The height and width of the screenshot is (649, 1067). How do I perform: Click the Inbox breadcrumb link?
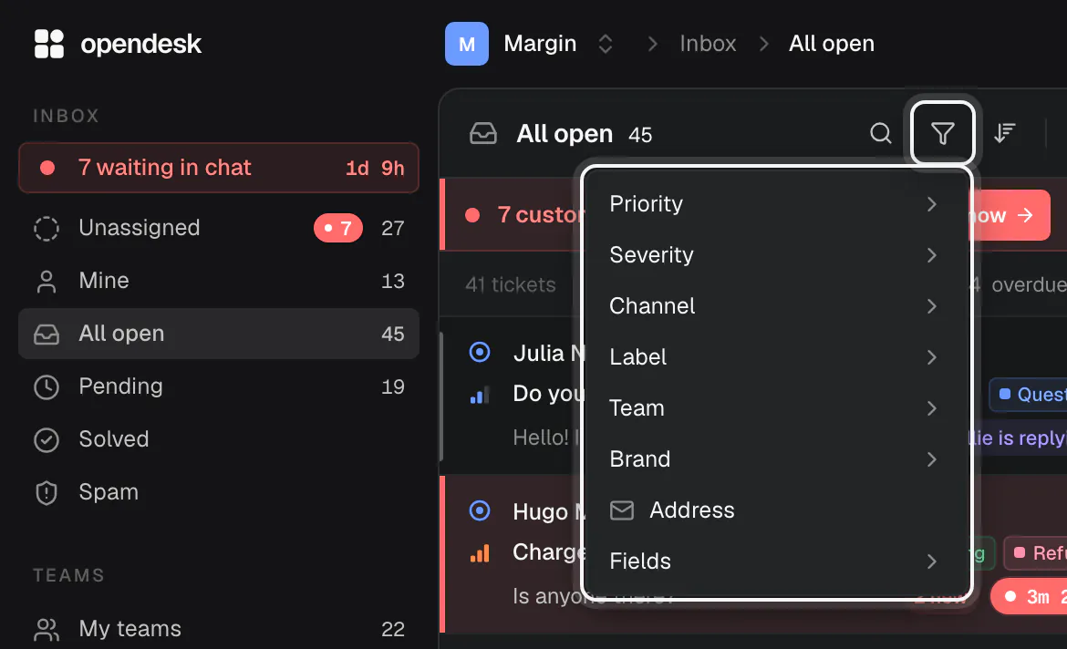(x=708, y=44)
